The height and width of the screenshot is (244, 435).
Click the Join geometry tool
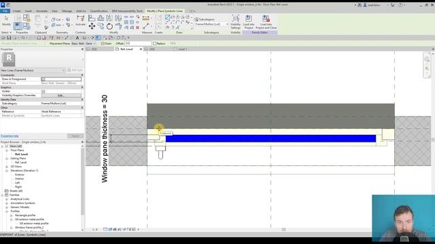(56, 25)
